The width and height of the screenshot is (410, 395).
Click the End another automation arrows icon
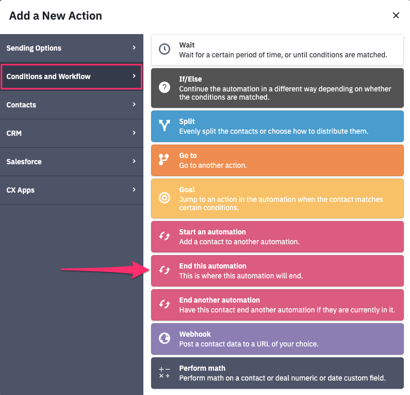pos(164,304)
